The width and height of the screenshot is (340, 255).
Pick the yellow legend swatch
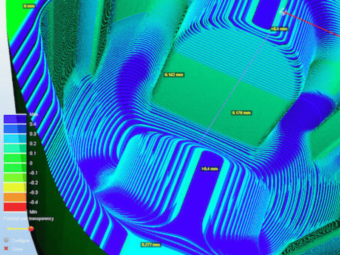click(15, 187)
